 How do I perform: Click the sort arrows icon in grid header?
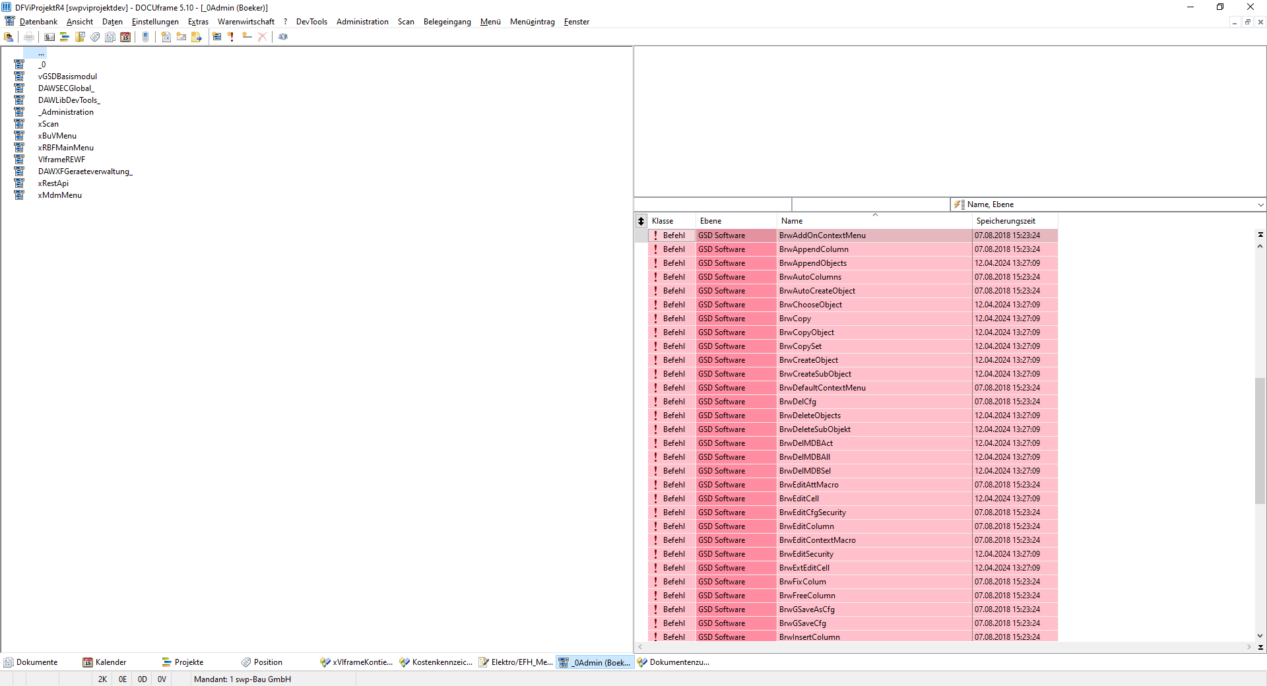pos(641,221)
